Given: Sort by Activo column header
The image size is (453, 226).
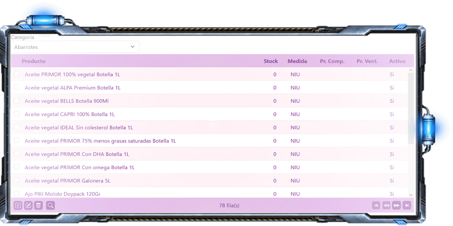Looking at the screenshot, I should tap(397, 61).
